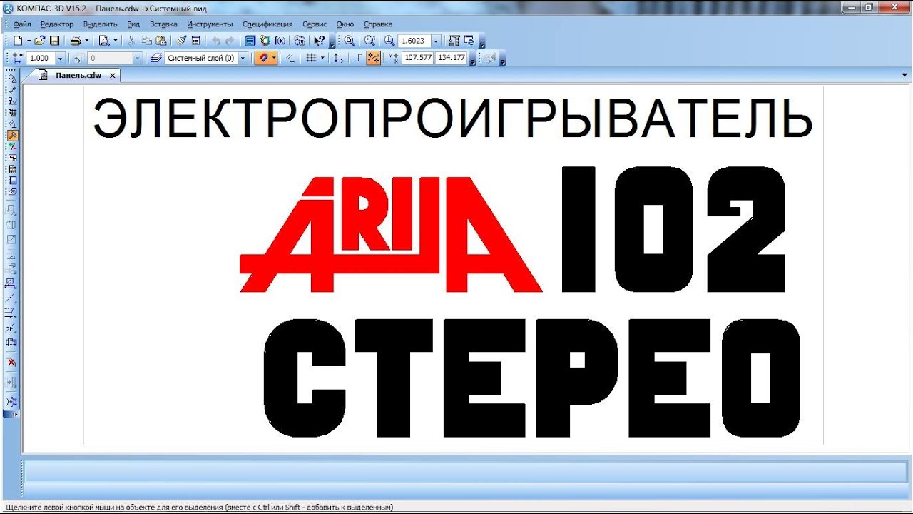Viewport: 913px width, 514px height.
Task: Click the red ARIA logo on the drawing
Action: [390, 236]
